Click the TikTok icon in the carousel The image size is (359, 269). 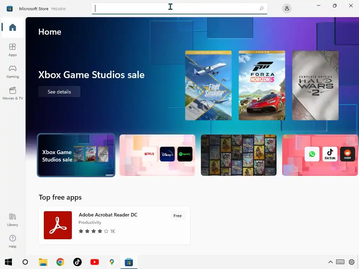point(330,154)
